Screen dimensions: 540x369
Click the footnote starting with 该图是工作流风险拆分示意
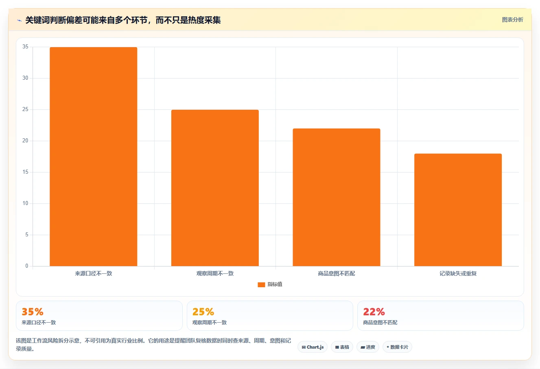point(153,345)
